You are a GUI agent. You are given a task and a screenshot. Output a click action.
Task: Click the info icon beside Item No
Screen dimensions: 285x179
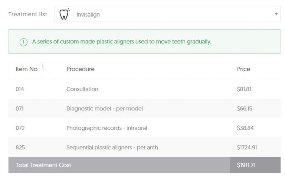pyautogui.click(x=43, y=66)
